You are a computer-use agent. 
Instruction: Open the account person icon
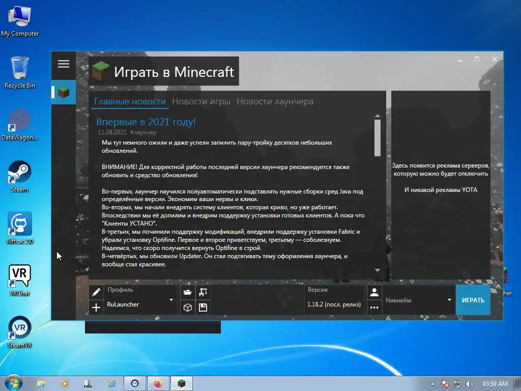point(374,292)
